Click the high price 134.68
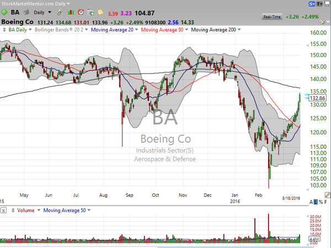Screen dimensions: 331x248 point(63,23)
